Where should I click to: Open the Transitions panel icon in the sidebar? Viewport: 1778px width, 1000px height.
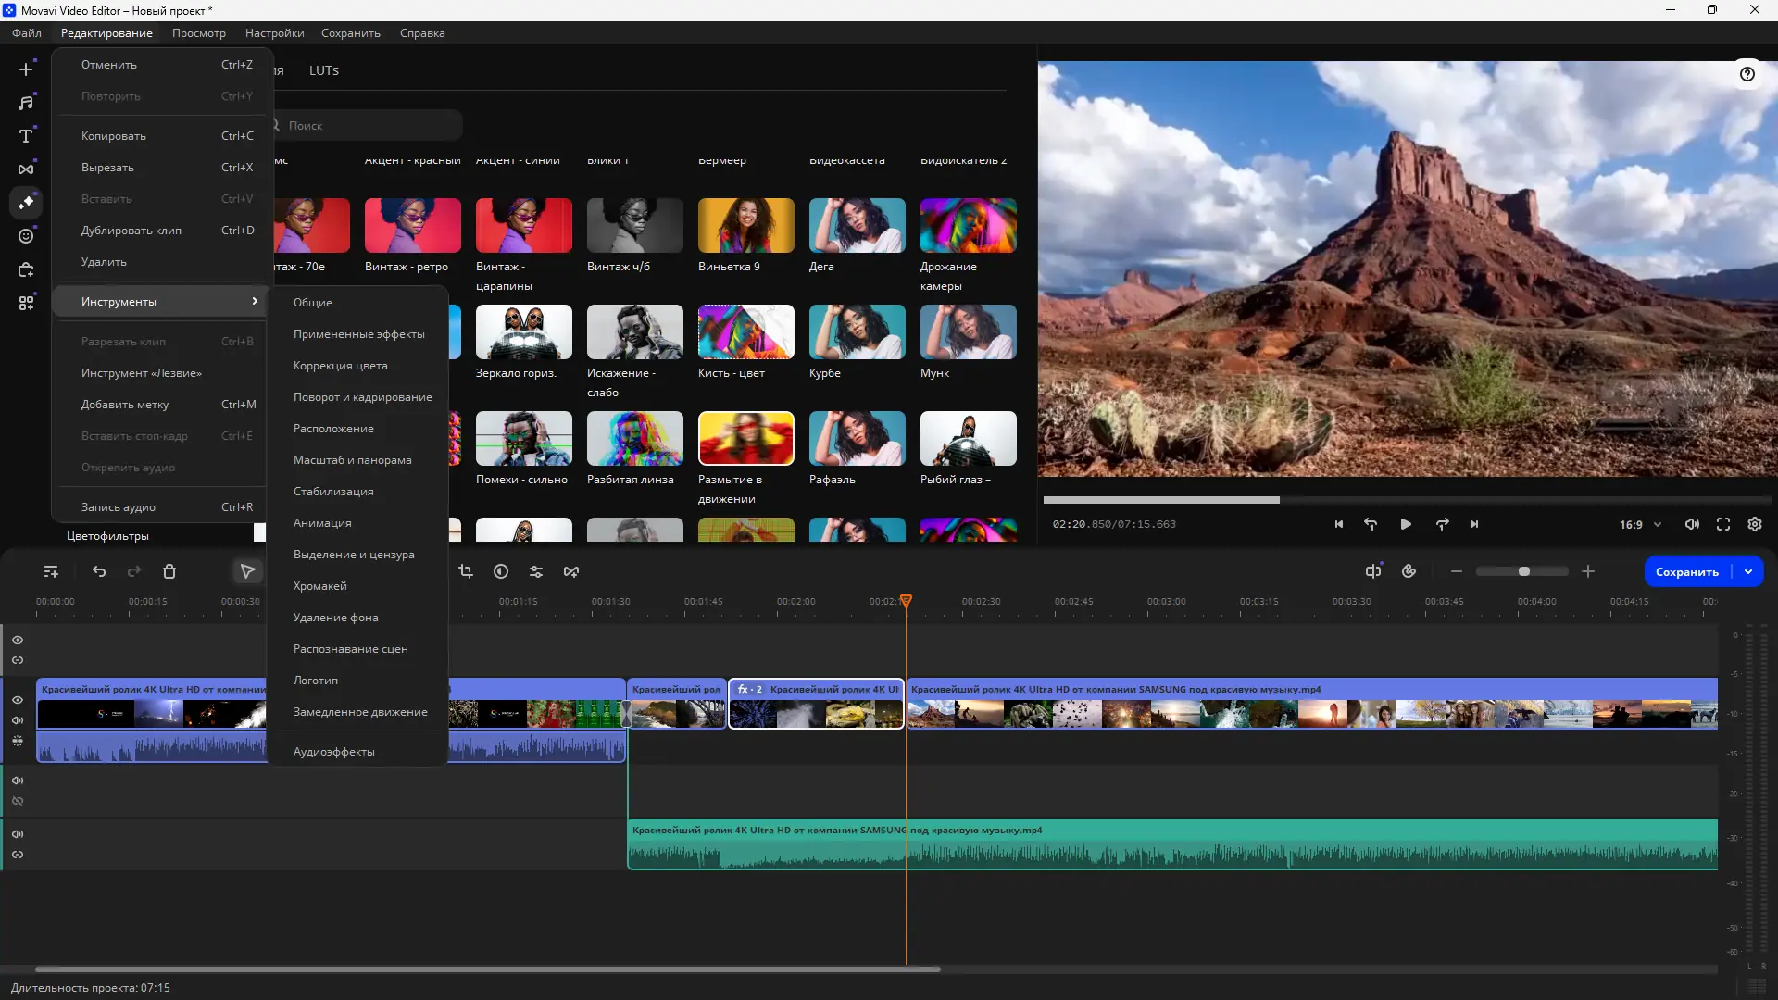(26, 169)
